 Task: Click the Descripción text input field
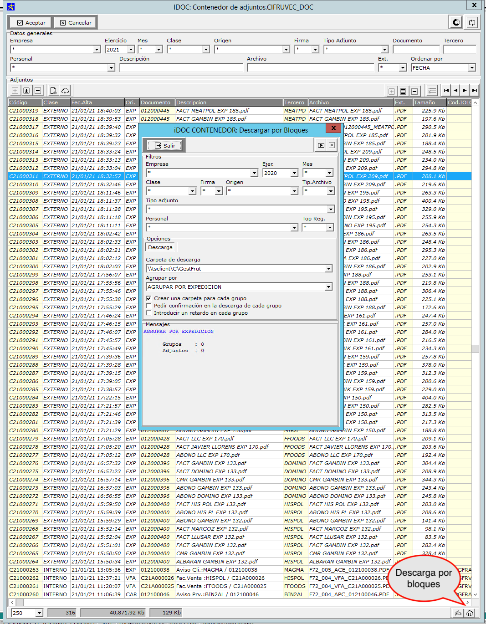(x=181, y=68)
